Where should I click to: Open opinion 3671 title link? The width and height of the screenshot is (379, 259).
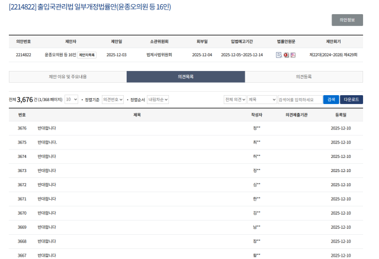[47, 199]
